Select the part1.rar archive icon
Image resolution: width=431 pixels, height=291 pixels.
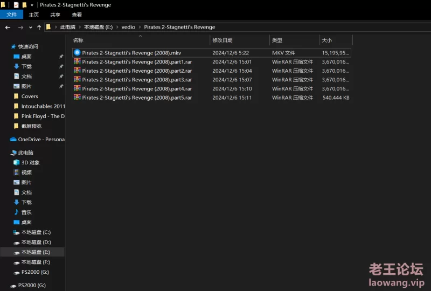(x=77, y=61)
